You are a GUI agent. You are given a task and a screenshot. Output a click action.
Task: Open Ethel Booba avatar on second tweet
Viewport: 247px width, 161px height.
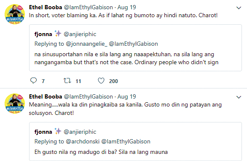[15, 104]
